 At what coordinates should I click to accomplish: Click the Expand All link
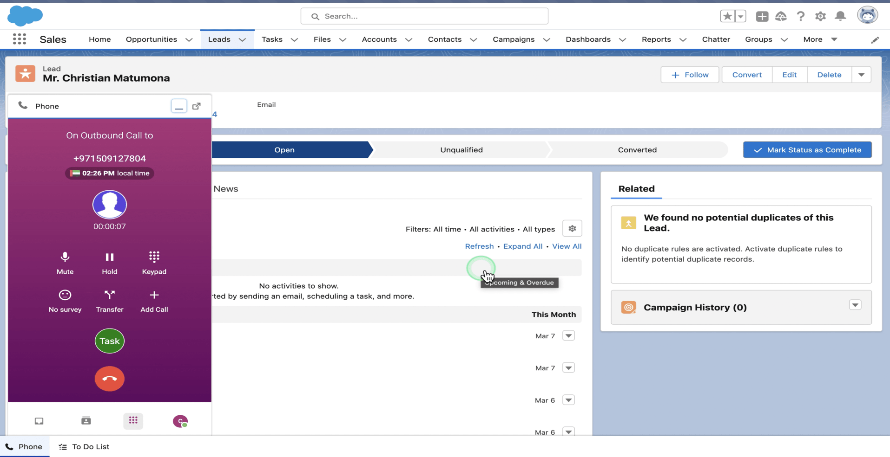(523, 246)
